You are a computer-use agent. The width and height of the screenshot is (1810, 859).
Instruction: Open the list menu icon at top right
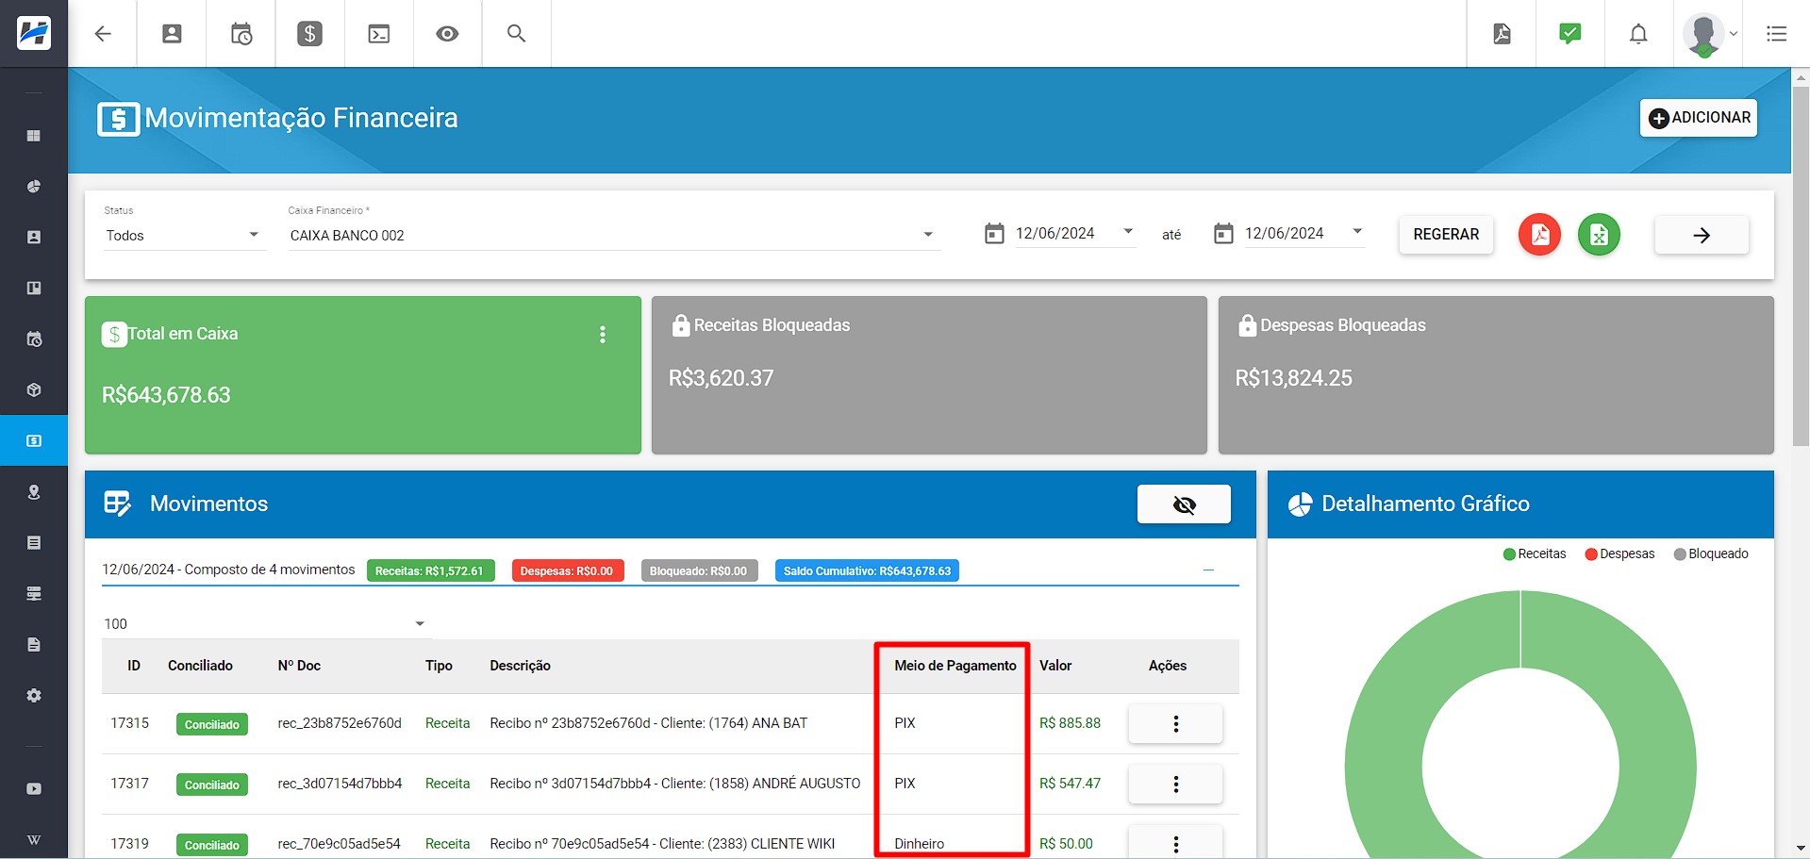coord(1777,34)
